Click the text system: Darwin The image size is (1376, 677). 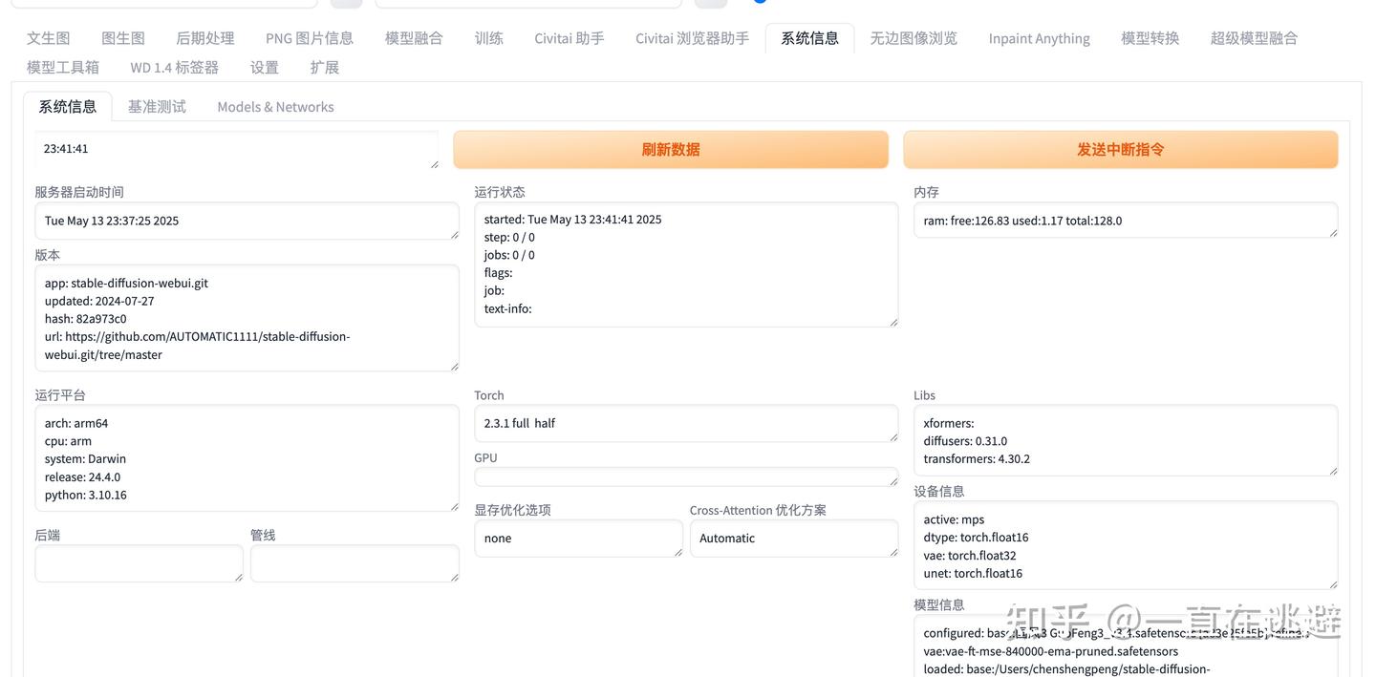coord(86,459)
